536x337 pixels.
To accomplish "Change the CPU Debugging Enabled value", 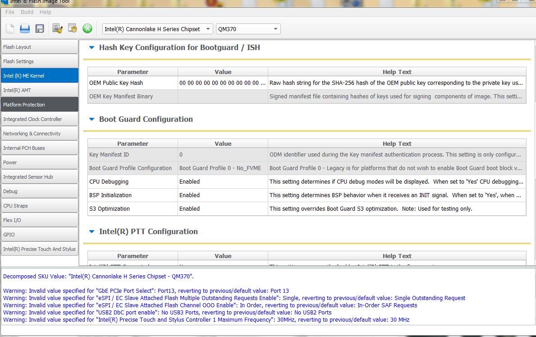I will (223, 182).
